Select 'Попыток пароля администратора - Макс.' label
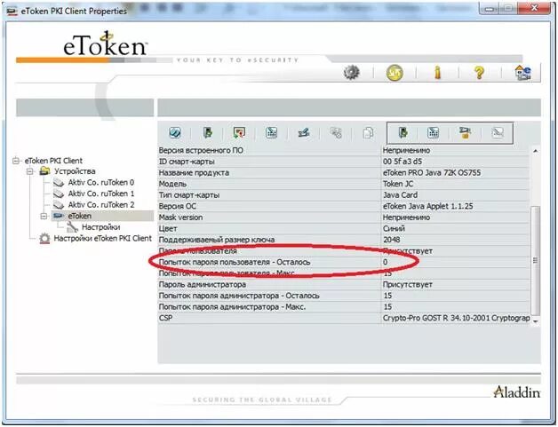Viewport: 558px width, 427px height. pyautogui.click(x=233, y=307)
